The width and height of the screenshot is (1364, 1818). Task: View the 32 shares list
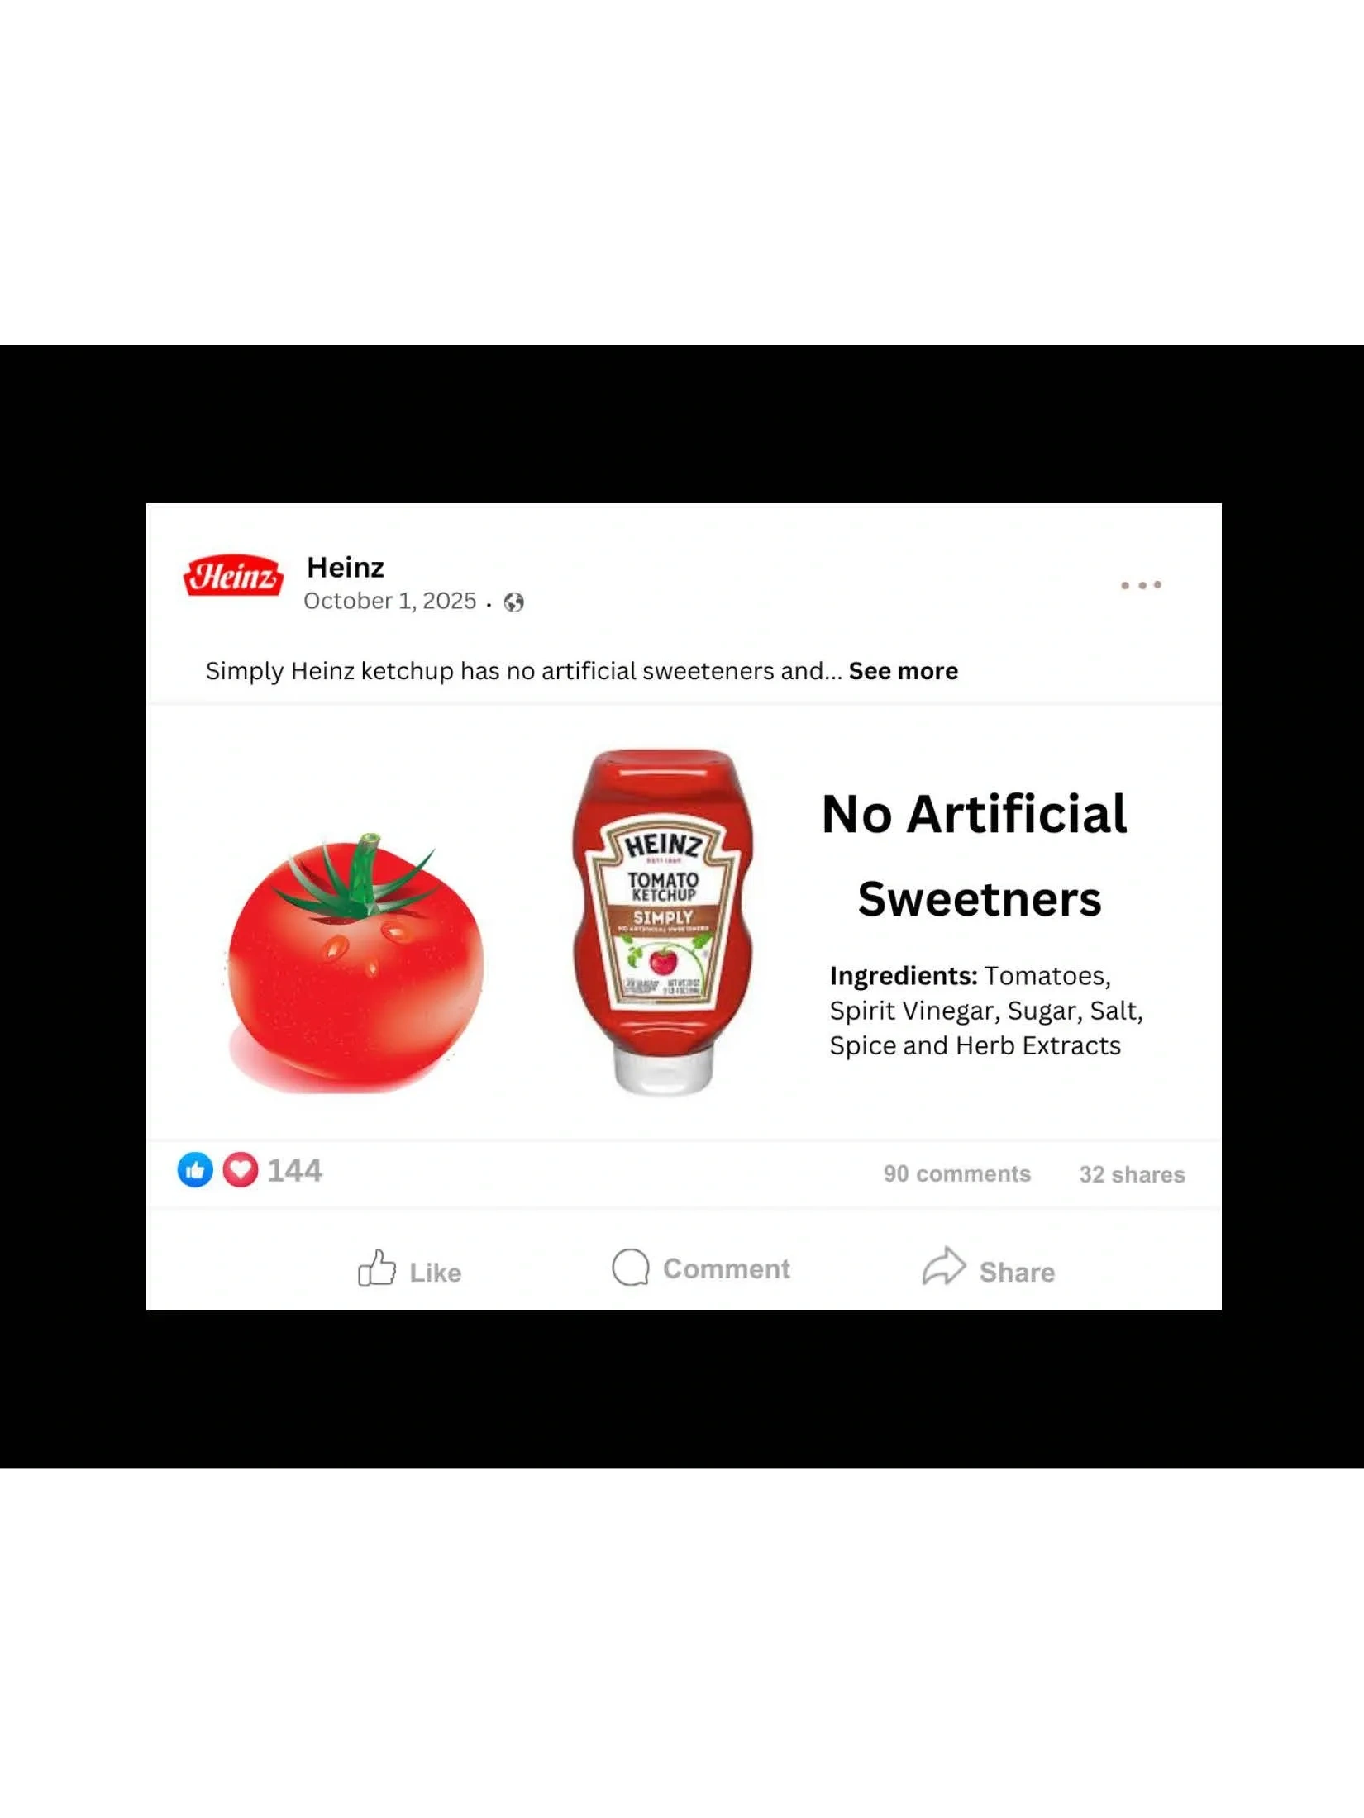[1132, 1175]
